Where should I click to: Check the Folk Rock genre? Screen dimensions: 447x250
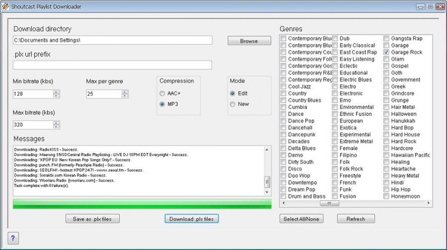pos(335,169)
